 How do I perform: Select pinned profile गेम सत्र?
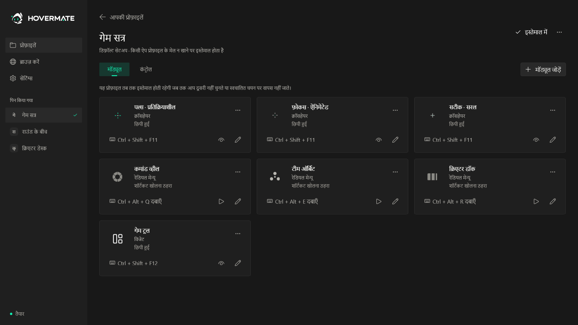click(x=44, y=115)
